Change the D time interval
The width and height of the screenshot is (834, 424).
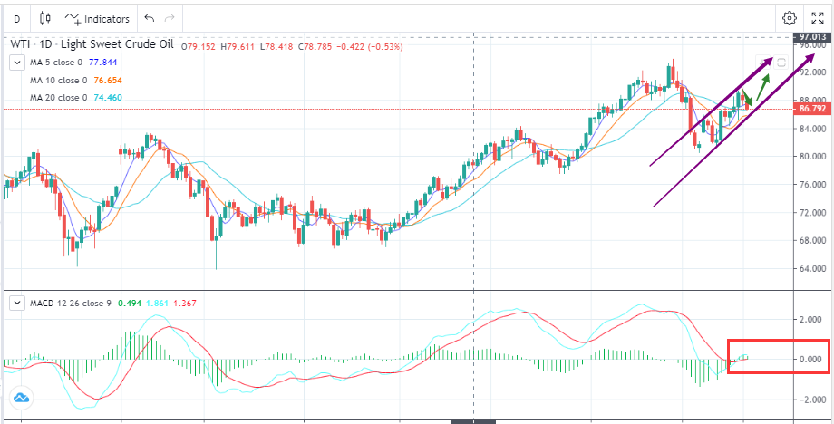(16, 18)
